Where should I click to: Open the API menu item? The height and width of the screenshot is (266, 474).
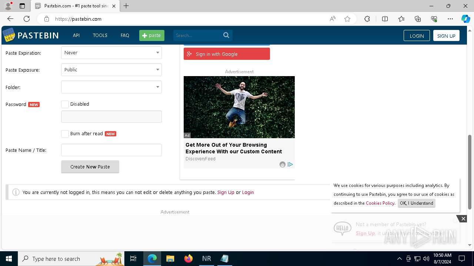click(x=76, y=35)
